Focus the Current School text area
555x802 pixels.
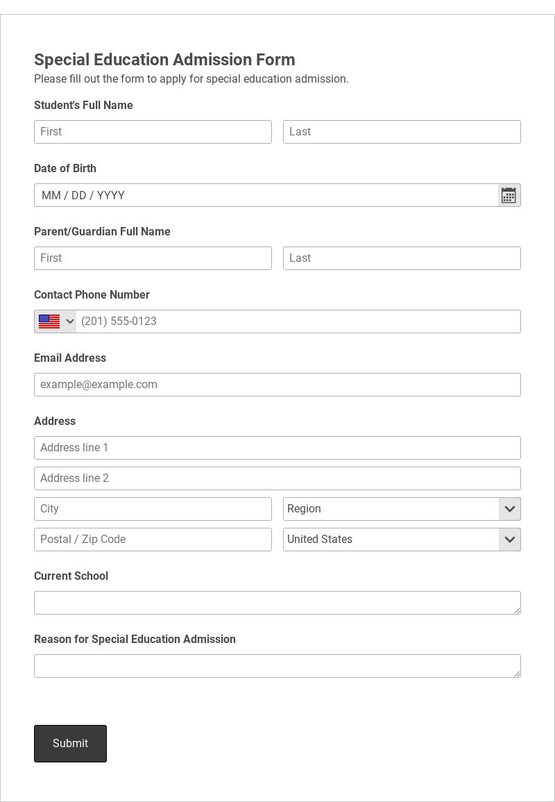pyautogui.click(x=277, y=603)
